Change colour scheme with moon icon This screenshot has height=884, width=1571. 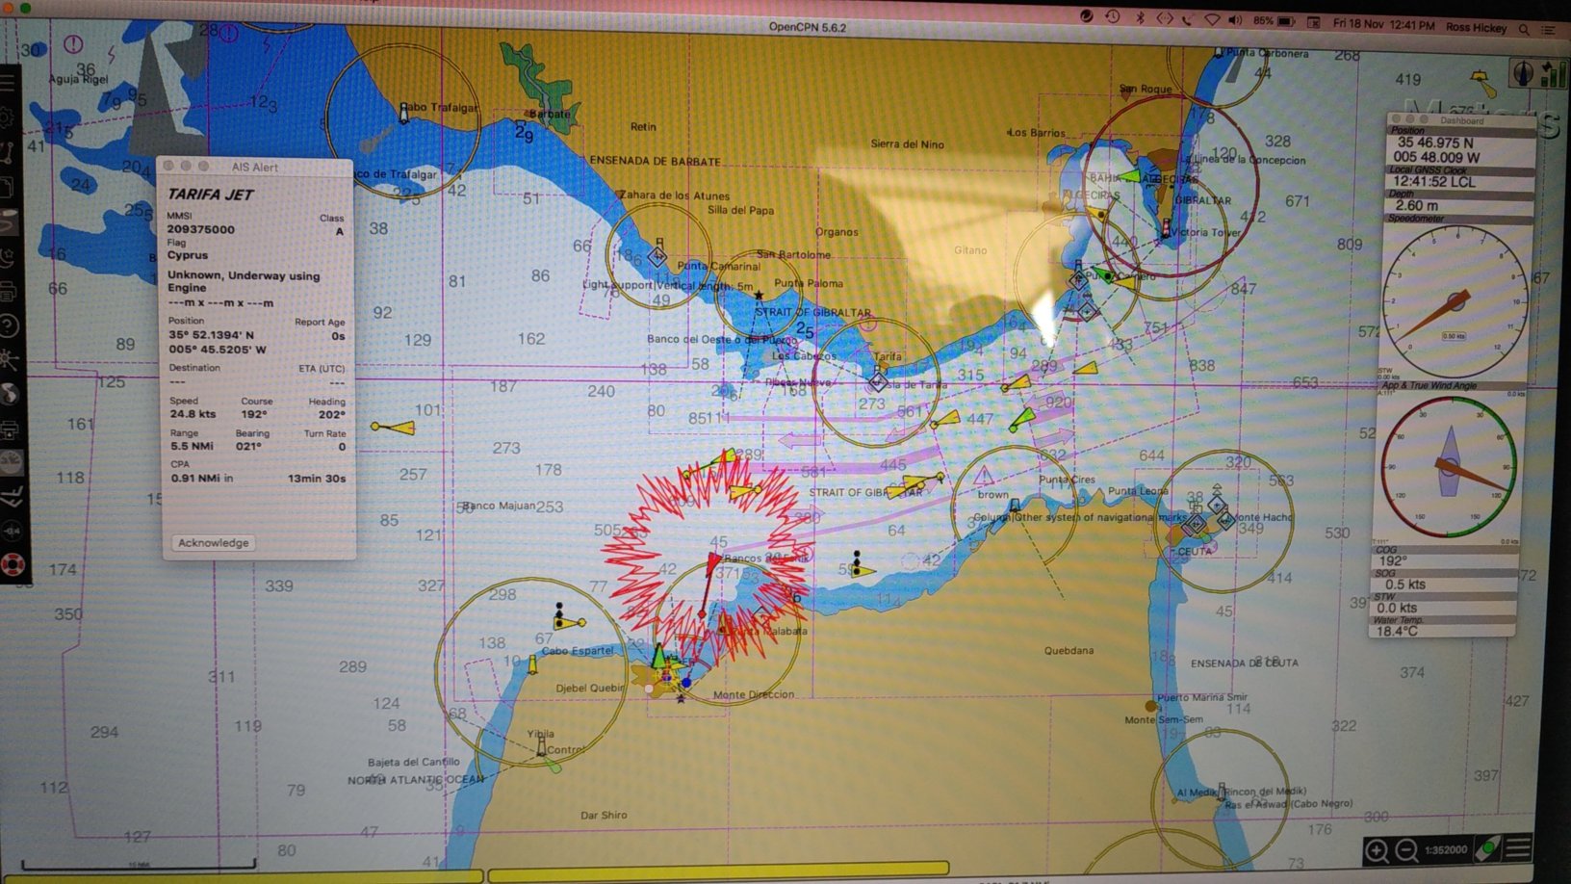[8, 257]
